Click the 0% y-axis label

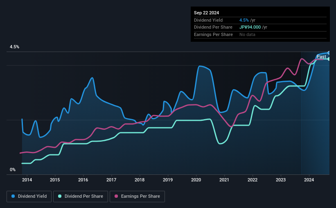(13, 170)
